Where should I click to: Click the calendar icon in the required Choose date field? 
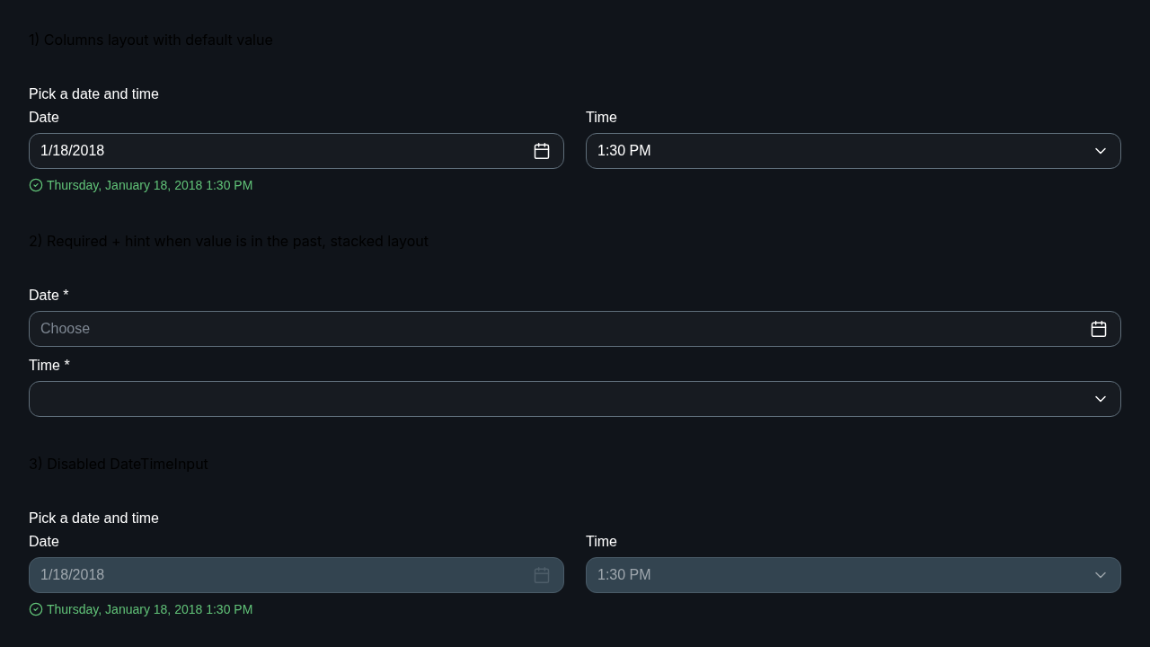click(x=1099, y=329)
